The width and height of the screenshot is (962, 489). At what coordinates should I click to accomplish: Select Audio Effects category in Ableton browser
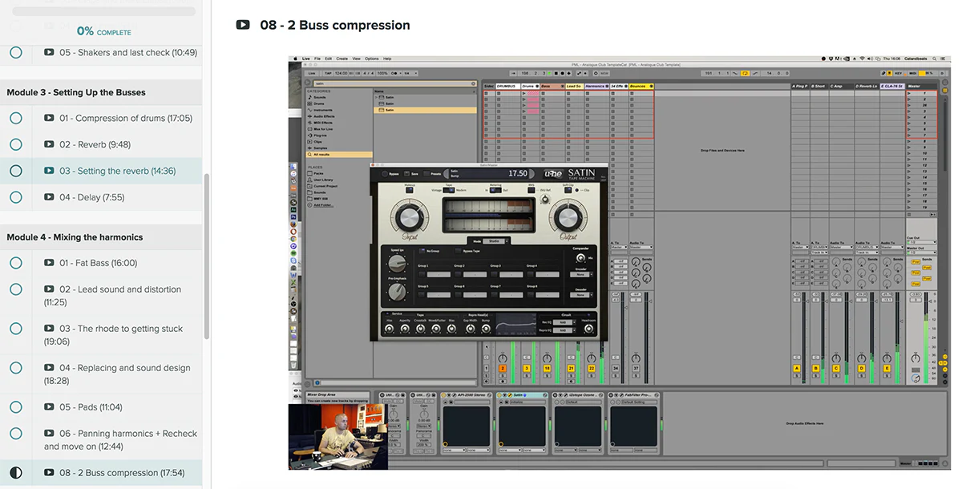[x=325, y=116]
